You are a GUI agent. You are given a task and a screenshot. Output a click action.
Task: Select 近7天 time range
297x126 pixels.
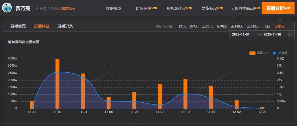194,26
